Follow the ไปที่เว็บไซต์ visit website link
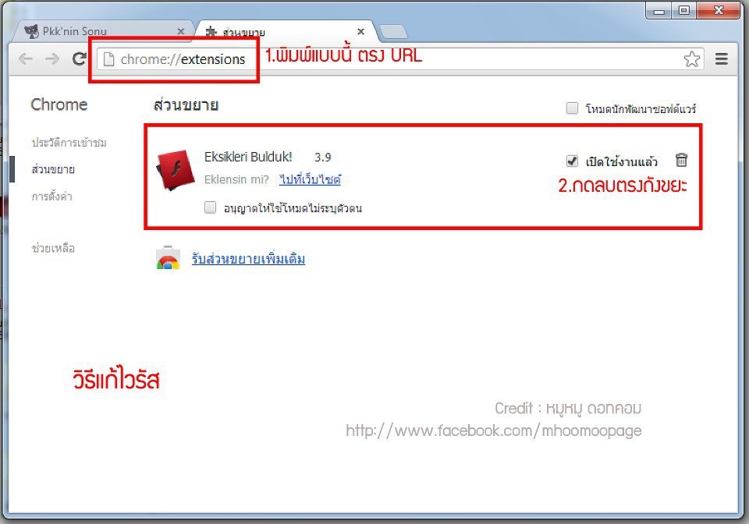 [x=310, y=179]
